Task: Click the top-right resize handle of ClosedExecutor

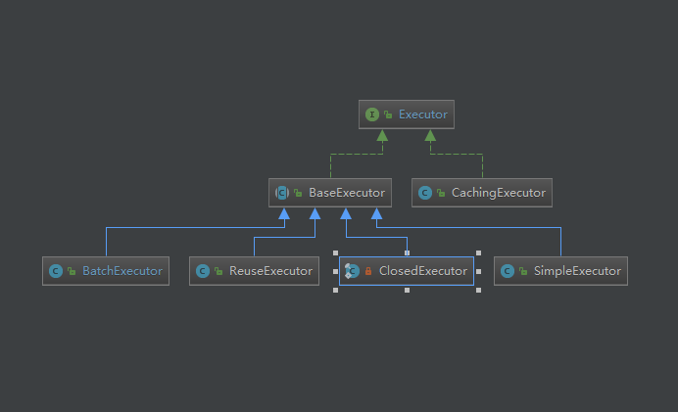Action: [x=478, y=253]
